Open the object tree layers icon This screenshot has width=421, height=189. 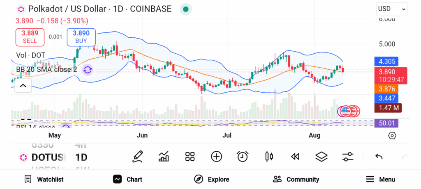(321, 156)
